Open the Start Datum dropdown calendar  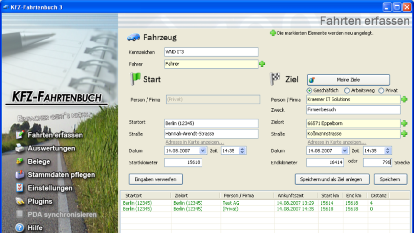tap(203, 151)
